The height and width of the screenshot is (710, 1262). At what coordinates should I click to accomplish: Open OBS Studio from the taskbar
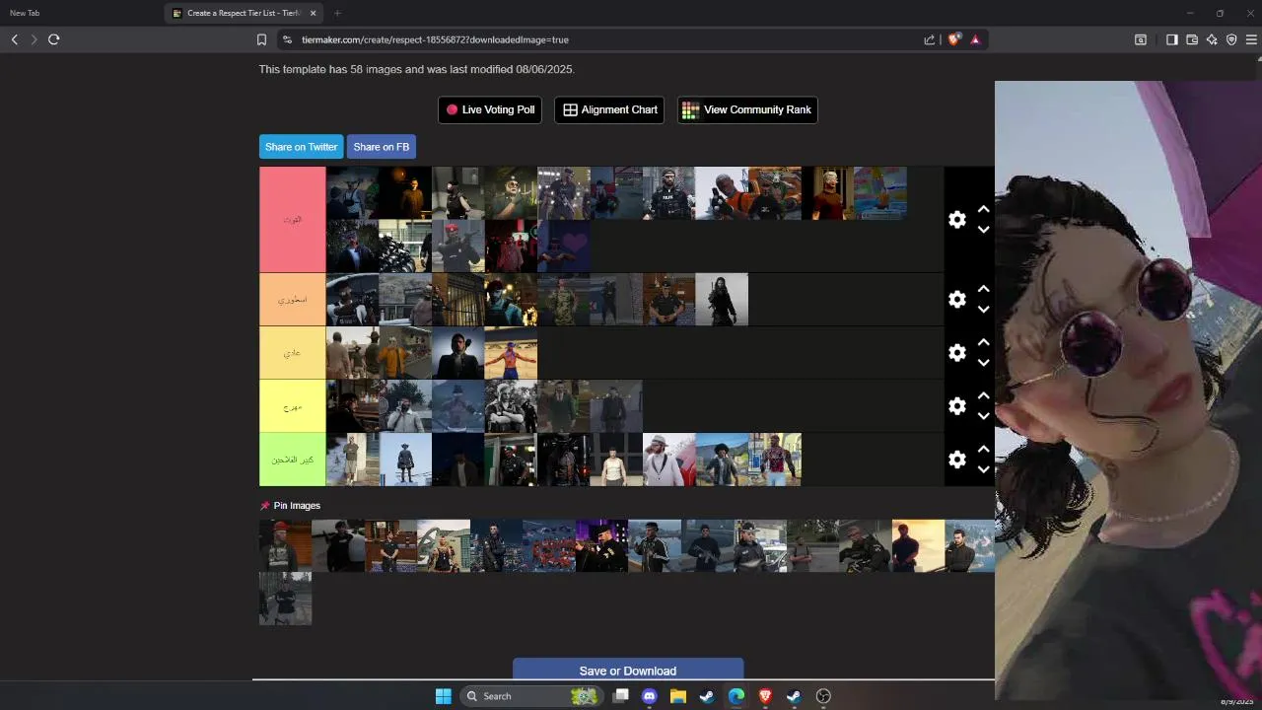823,696
